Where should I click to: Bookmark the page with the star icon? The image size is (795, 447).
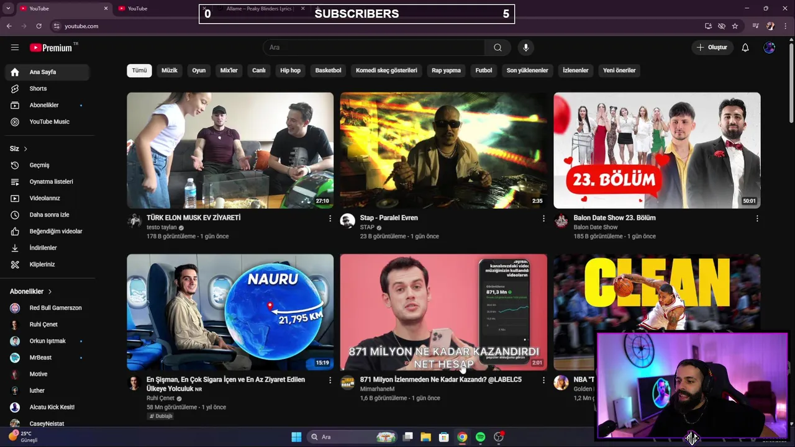click(735, 26)
